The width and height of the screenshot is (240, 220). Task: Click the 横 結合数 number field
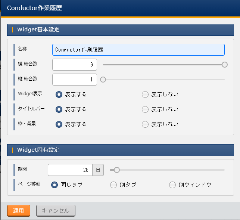[x=75, y=65]
